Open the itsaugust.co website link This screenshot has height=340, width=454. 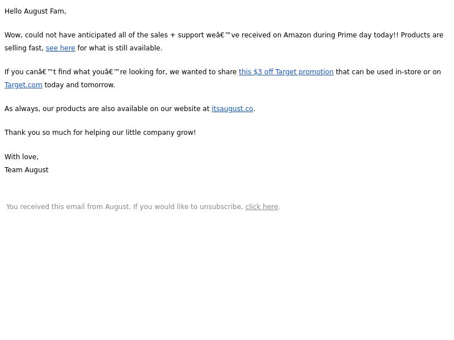[232, 109]
